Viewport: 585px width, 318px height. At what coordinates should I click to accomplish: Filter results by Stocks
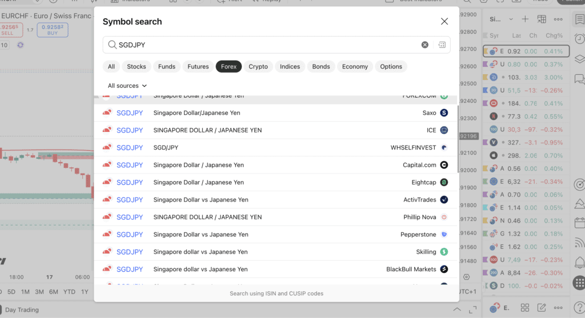coord(136,66)
